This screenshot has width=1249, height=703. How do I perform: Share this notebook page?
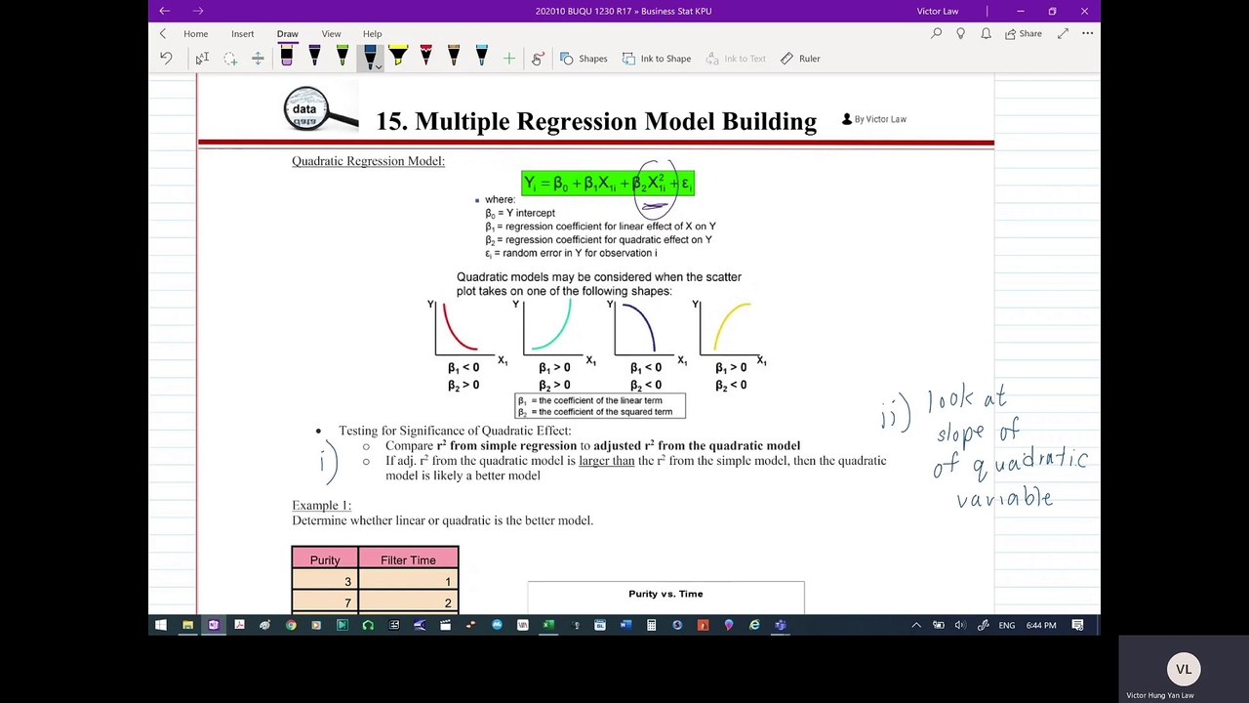click(1024, 33)
